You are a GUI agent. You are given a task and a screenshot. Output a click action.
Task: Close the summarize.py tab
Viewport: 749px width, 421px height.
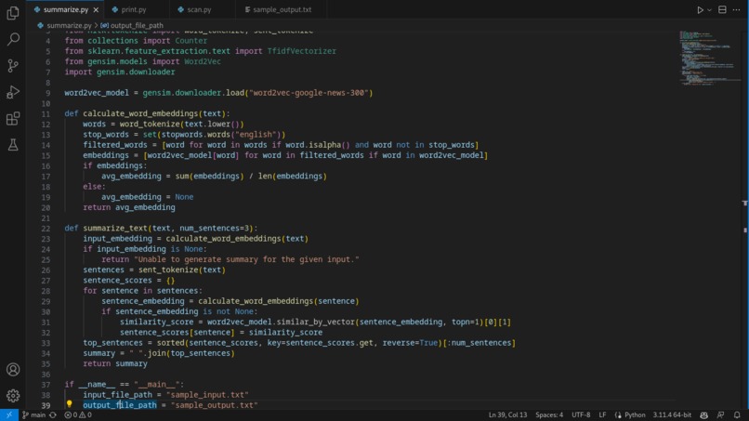click(96, 9)
